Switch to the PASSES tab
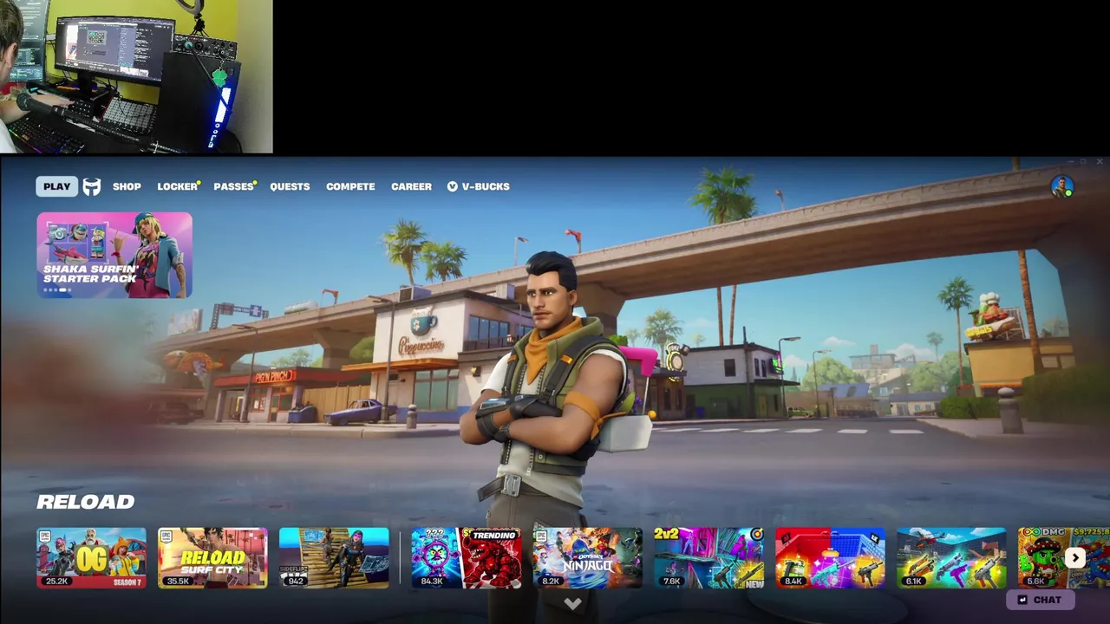Image resolution: width=1110 pixels, height=624 pixels. 234,186
